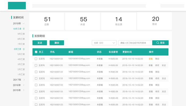Open the orange 查看 link

(151, 59)
